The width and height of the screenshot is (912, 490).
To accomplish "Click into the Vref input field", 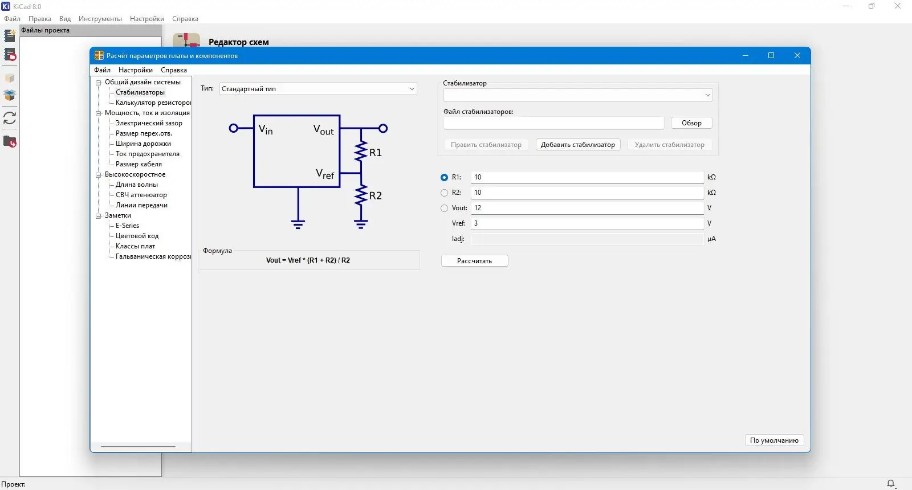I will point(587,223).
